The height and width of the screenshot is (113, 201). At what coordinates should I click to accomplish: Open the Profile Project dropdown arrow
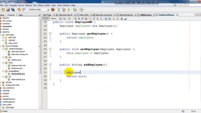click(84, 10)
